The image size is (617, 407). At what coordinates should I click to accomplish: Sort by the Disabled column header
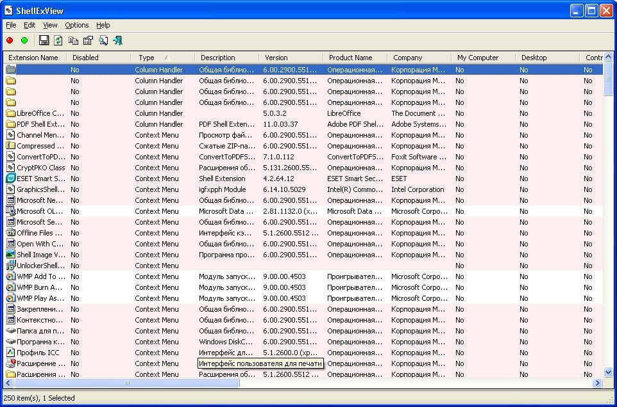click(98, 58)
